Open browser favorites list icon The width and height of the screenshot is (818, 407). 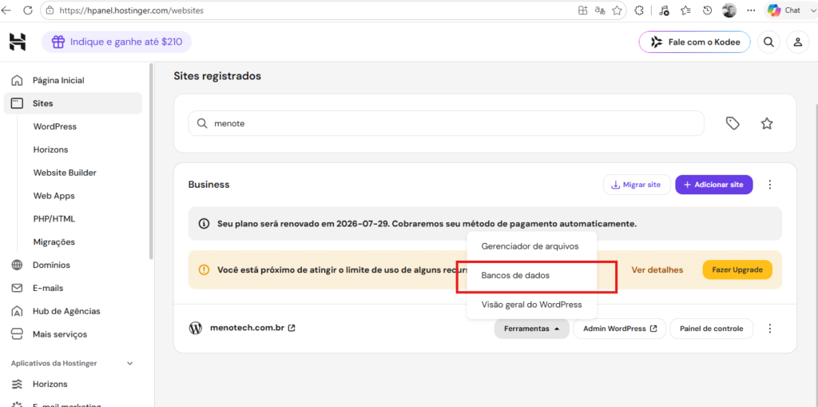pyautogui.click(x=686, y=10)
